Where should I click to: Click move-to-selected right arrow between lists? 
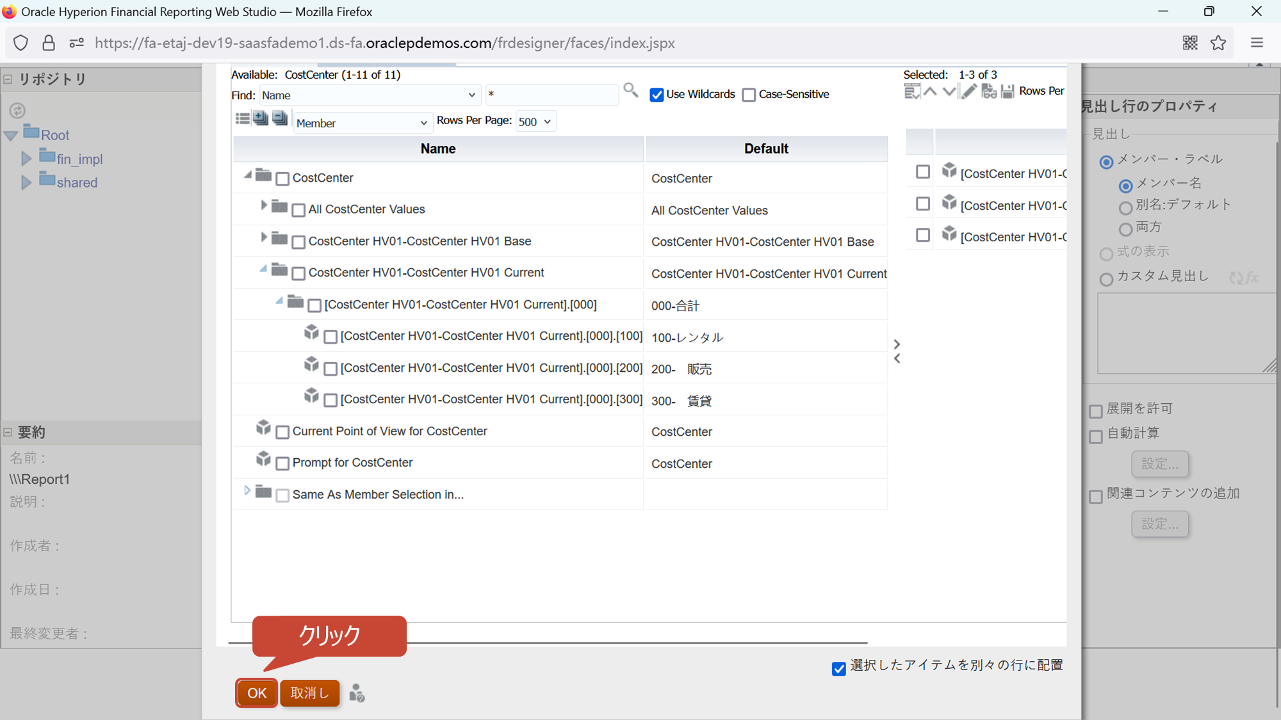(x=897, y=344)
